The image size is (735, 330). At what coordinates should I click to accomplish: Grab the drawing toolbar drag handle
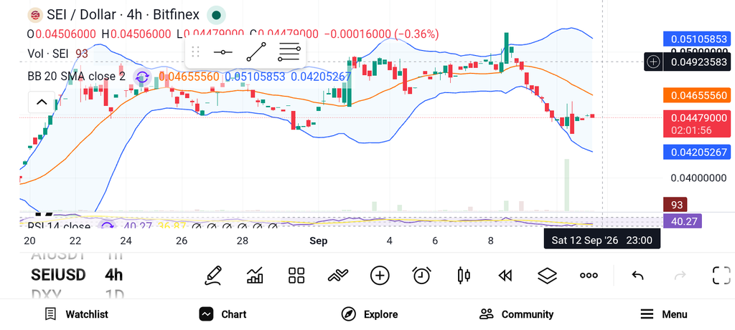point(196,52)
